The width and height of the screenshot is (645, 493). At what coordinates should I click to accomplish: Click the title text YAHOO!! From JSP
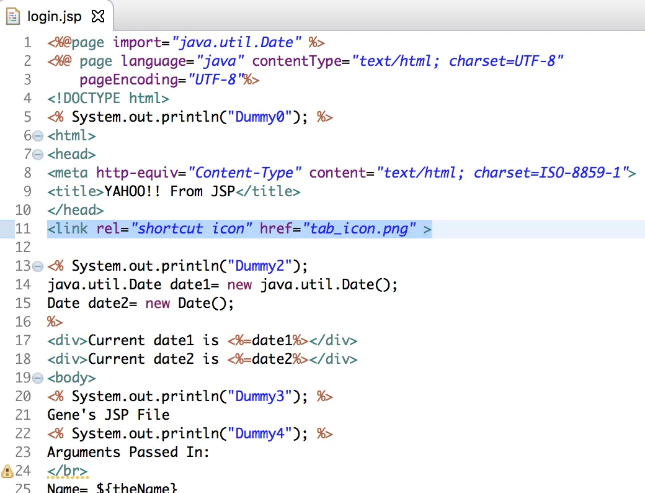(169, 191)
